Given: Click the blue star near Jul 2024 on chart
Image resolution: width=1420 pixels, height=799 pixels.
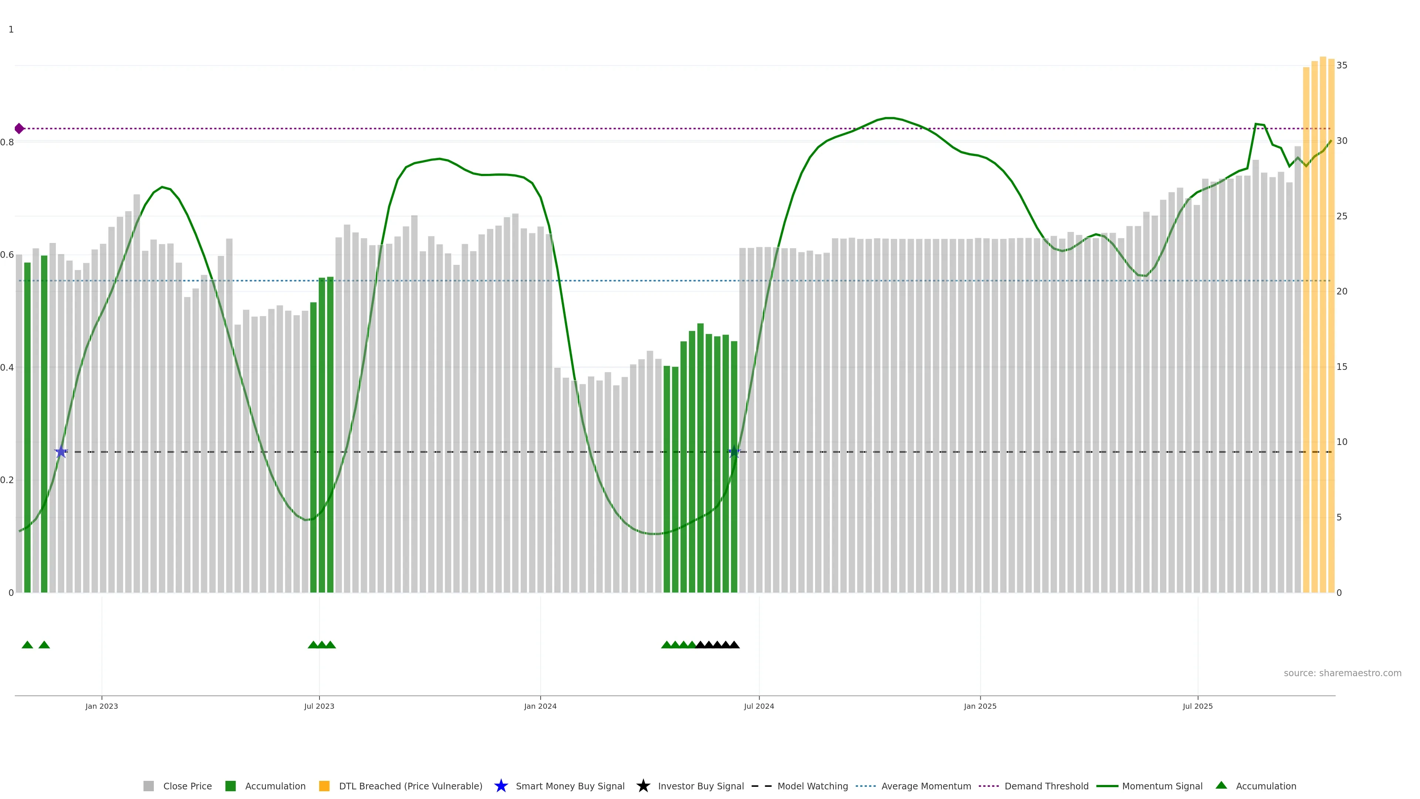Looking at the screenshot, I should pos(734,452).
